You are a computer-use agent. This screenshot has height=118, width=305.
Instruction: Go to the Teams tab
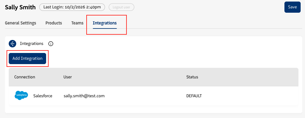77,23
